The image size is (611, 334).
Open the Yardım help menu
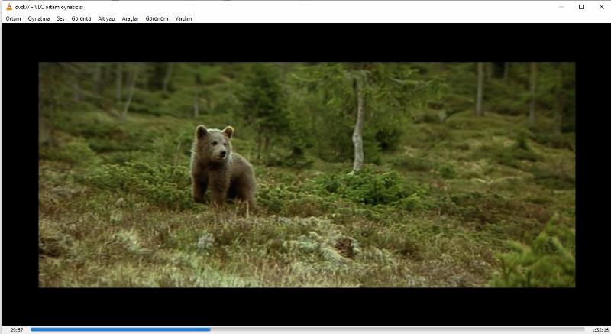point(183,18)
